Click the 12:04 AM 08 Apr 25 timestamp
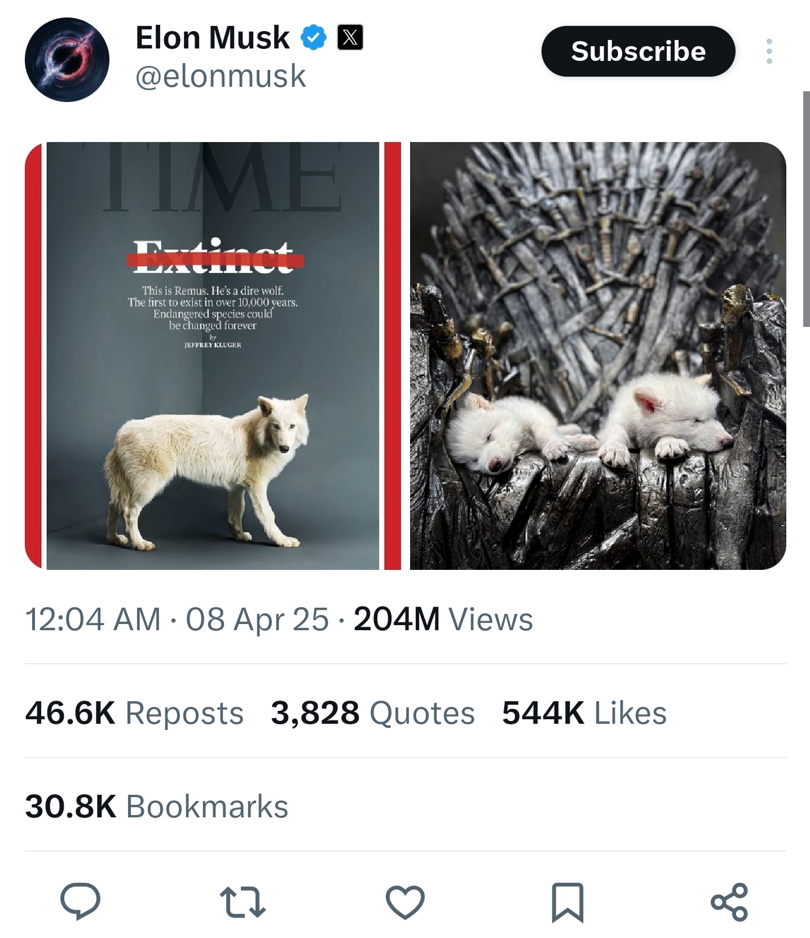810x938 pixels. point(177,619)
